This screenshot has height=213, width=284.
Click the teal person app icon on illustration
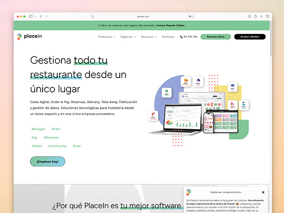pos(244,105)
